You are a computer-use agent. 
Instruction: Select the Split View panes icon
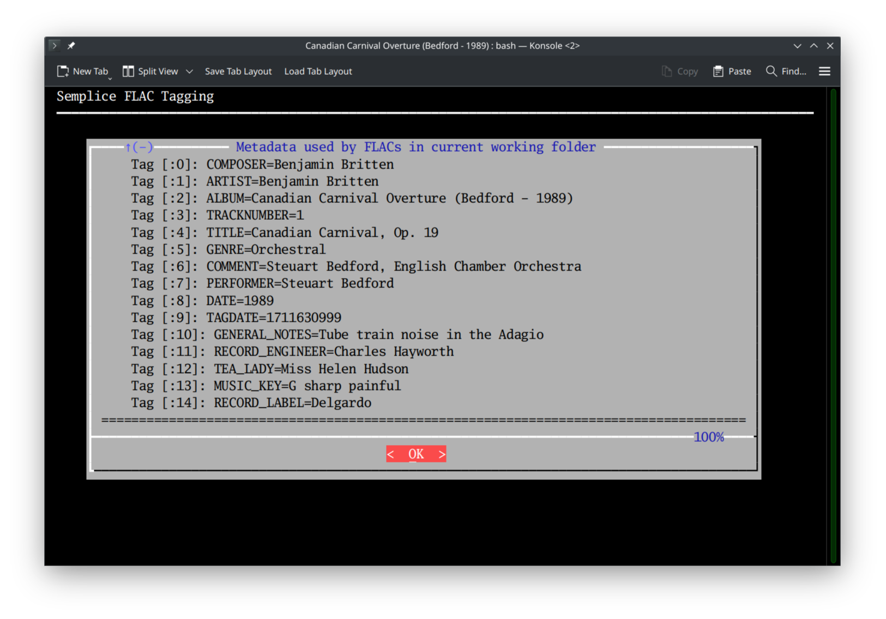click(x=128, y=71)
